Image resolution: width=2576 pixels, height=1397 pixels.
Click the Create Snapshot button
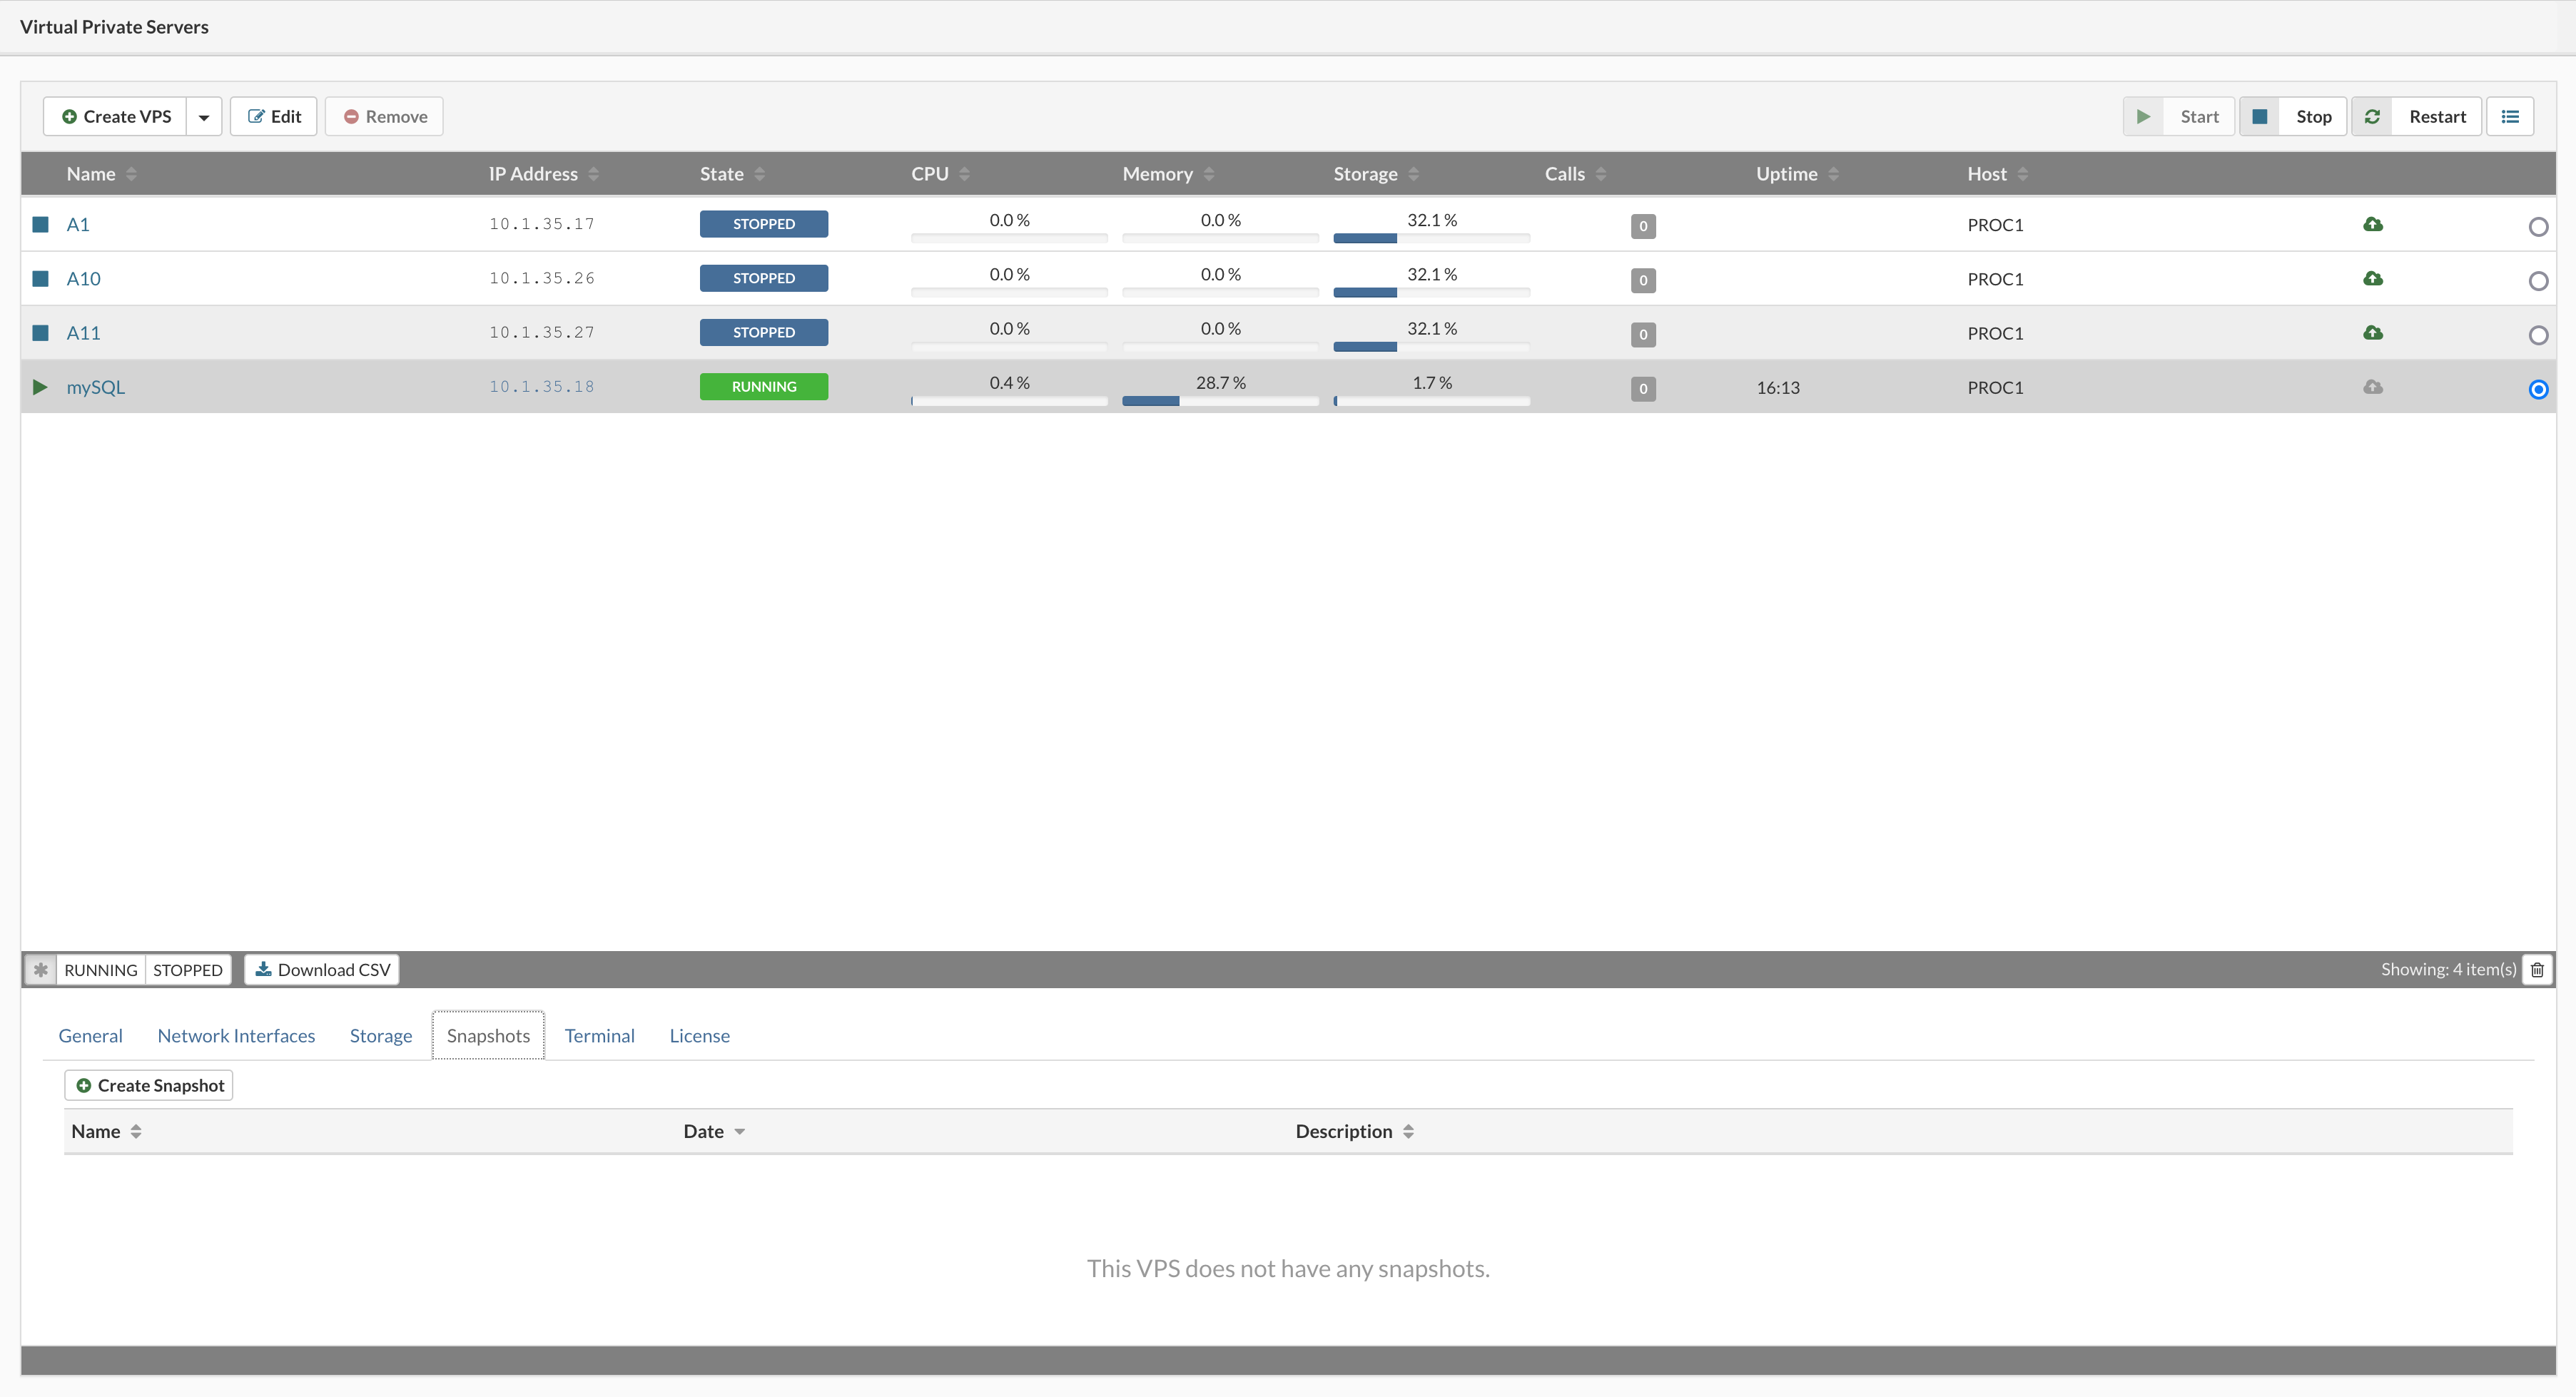coord(151,1084)
